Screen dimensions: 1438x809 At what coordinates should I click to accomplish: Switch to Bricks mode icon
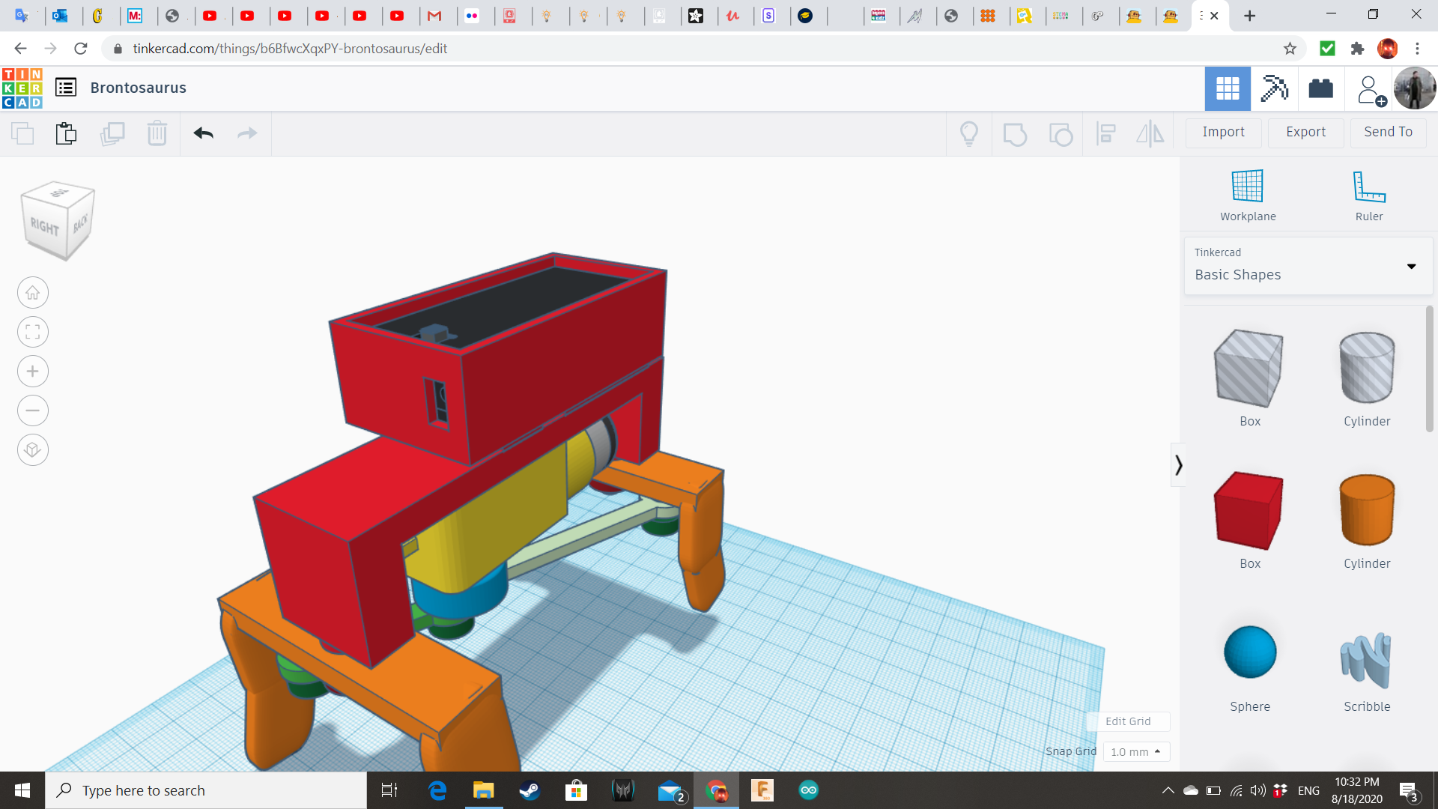coord(1320,88)
